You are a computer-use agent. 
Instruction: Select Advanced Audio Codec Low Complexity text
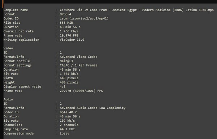pos(92,108)
